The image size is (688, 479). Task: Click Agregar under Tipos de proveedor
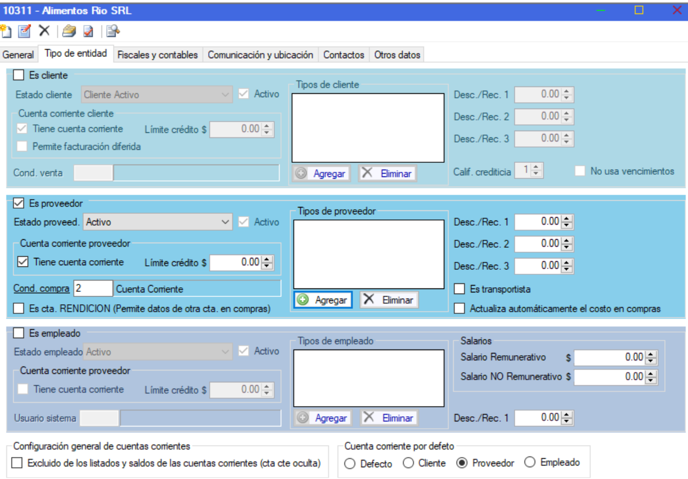(323, 300)
